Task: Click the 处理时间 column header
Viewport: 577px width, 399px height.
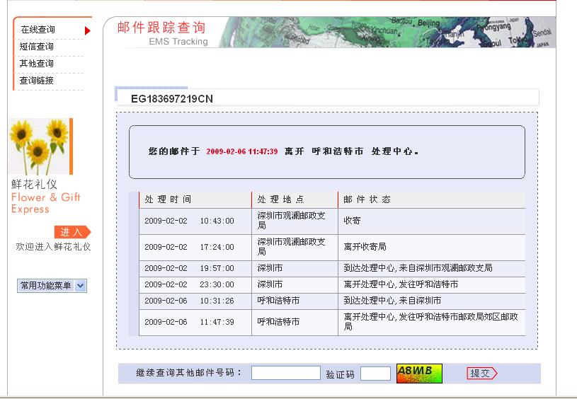Action: click(x=168, y=199)
